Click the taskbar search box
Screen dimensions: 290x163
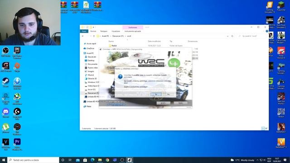(33, 160)
